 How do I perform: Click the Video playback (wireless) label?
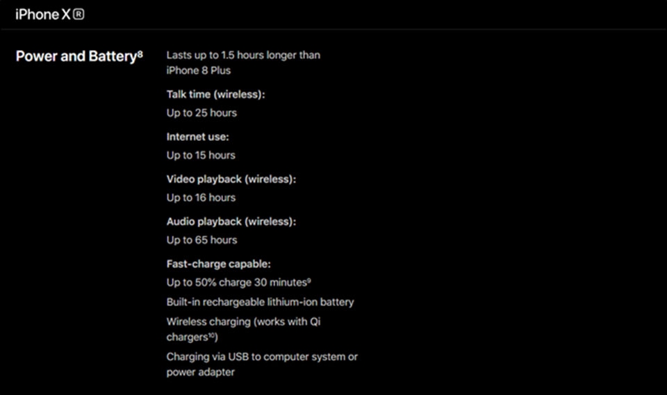click(231, 179)
